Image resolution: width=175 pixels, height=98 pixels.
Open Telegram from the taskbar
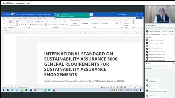49,90
